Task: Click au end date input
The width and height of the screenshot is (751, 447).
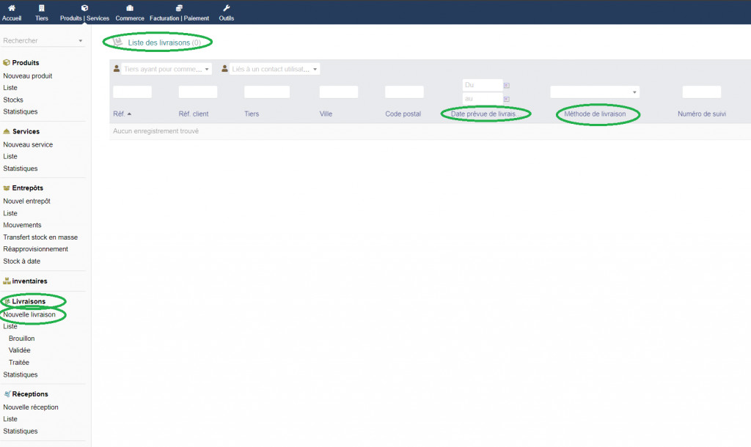Action: pos(483,99)
